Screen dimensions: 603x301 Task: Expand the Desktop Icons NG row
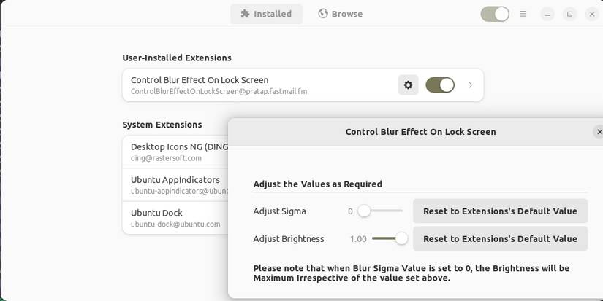(175, 152)
